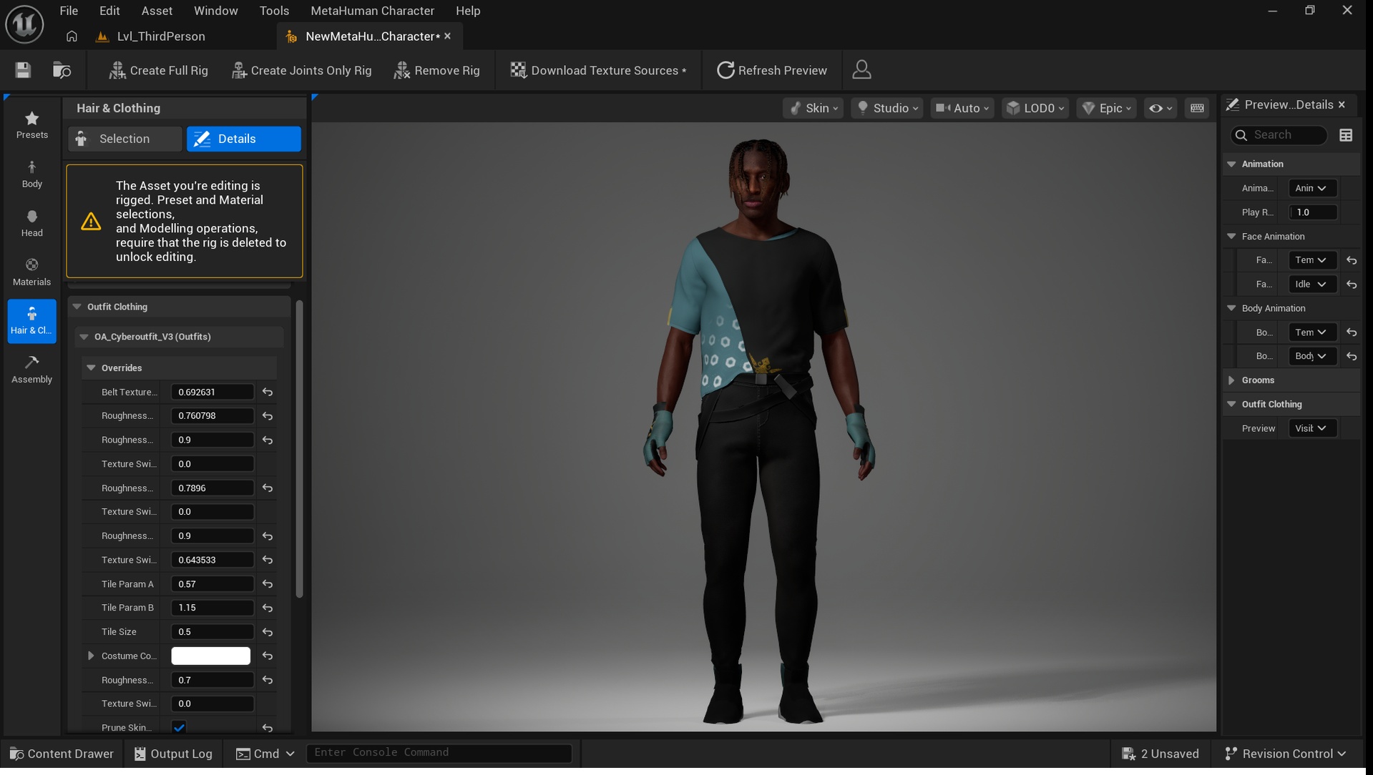Open Revision Control menu in status bar

[1286, 754]
